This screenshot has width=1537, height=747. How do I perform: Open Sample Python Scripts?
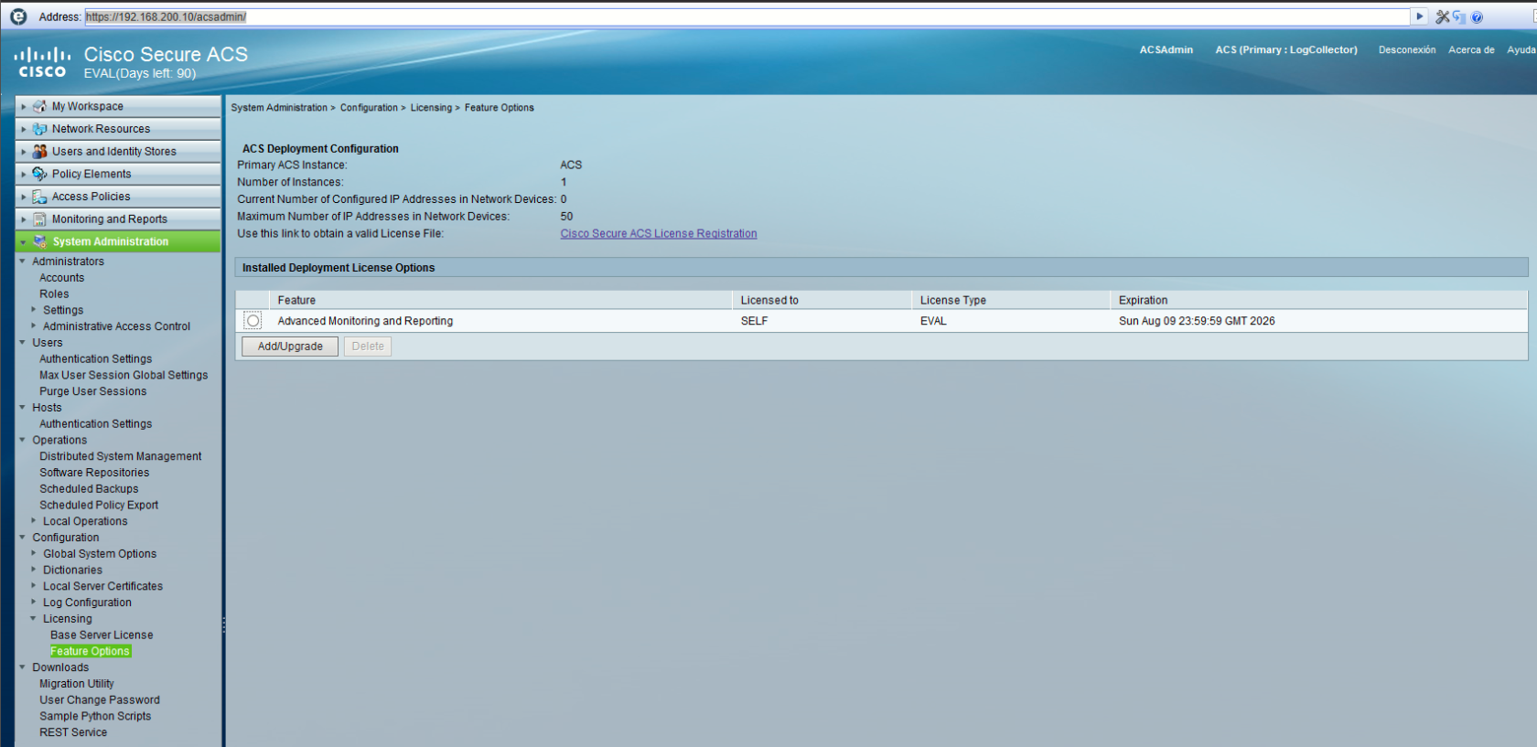click(95, 716)
